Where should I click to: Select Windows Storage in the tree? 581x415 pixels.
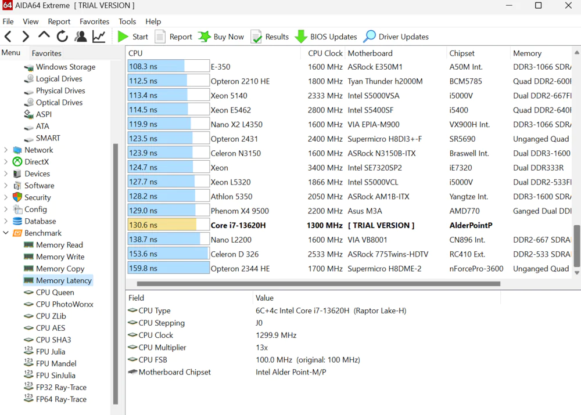click(60, 67)
